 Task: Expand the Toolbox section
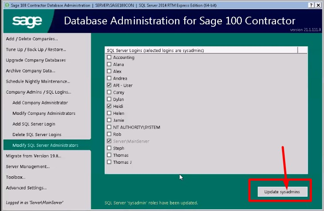16,177
